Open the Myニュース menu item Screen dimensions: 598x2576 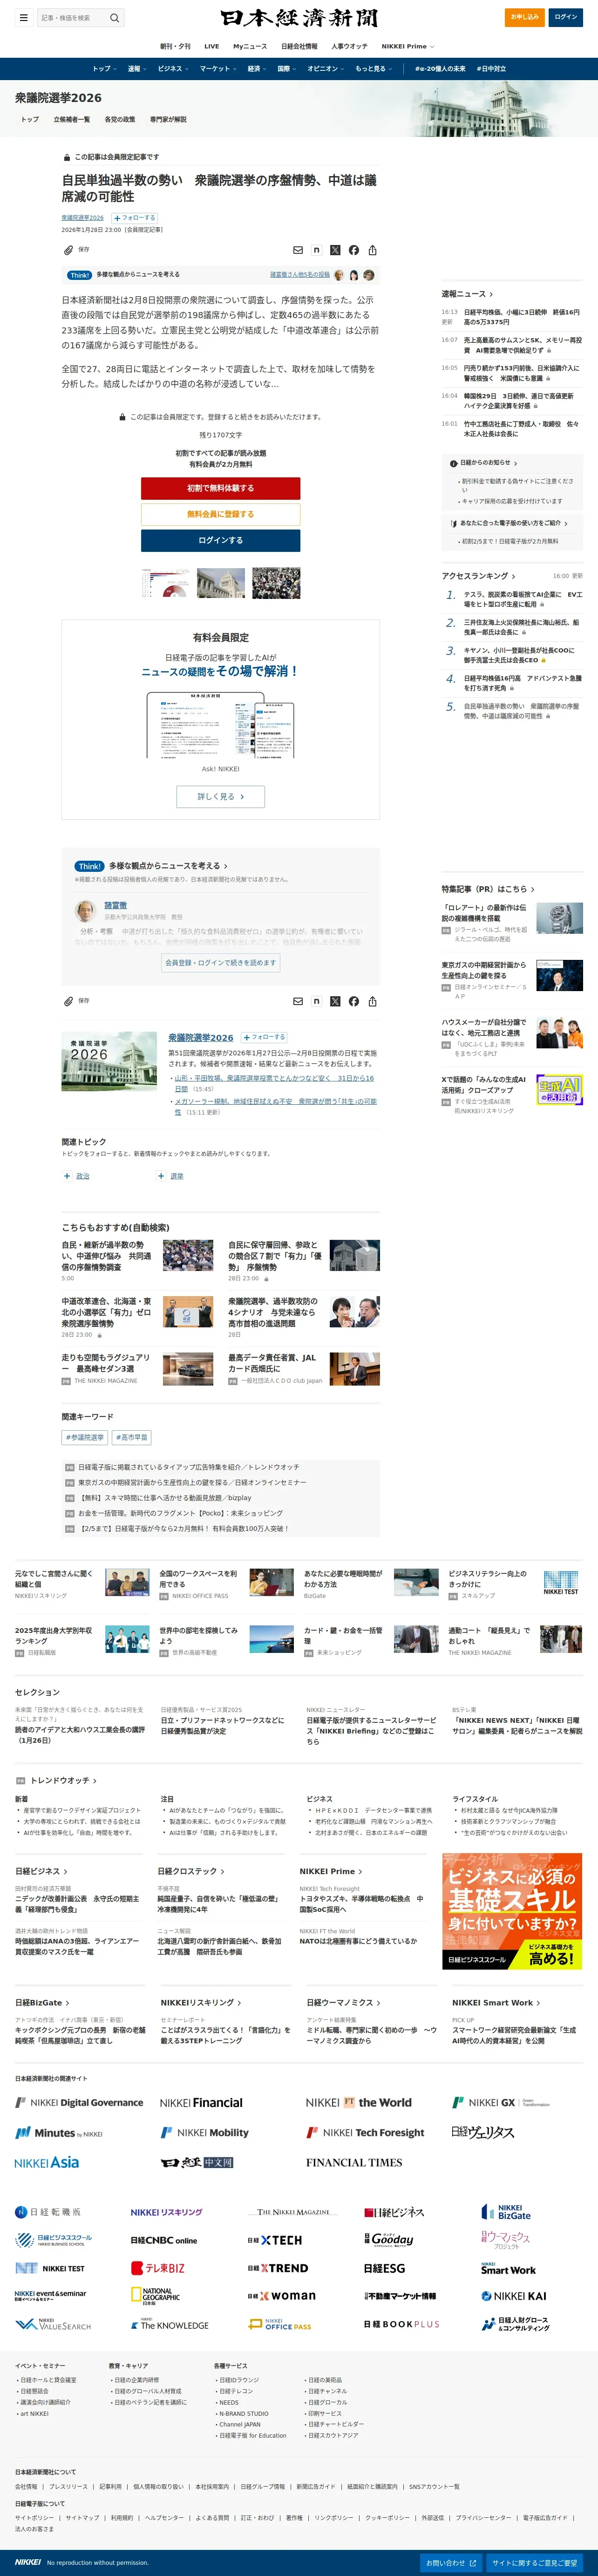(x=250, y=46)
